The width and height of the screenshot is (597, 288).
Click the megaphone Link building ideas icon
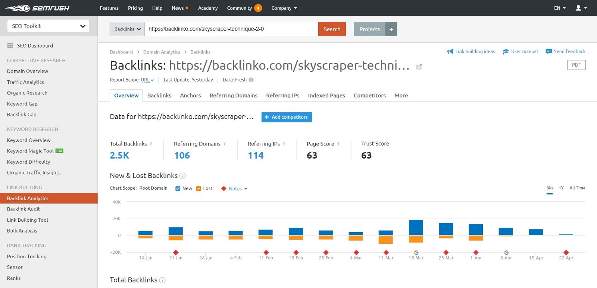pyautogui.click(x=450, y=52)
